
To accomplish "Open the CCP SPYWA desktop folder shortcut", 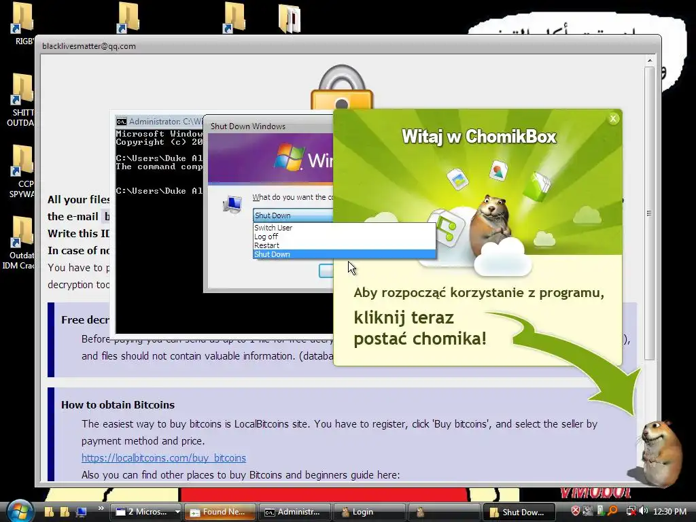I will [x=21, y=171].
